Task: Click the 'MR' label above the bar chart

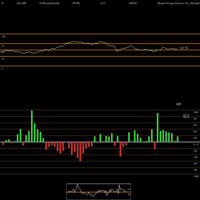Action: pyautogui.click(x=178, y=104)
